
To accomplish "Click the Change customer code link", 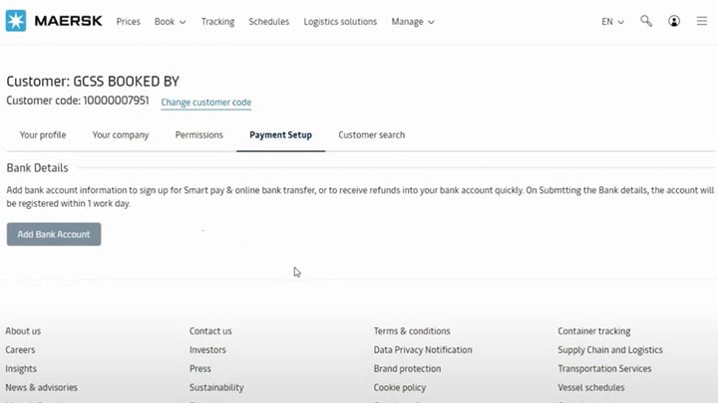I will click(205, 102).
